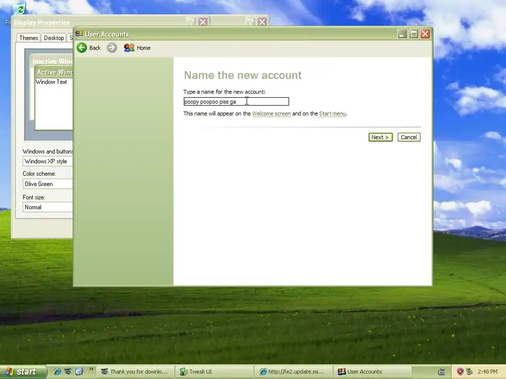Open the Recycle Bin desktop icon
This screenshot has height=379, width=506.
point(19,8)
